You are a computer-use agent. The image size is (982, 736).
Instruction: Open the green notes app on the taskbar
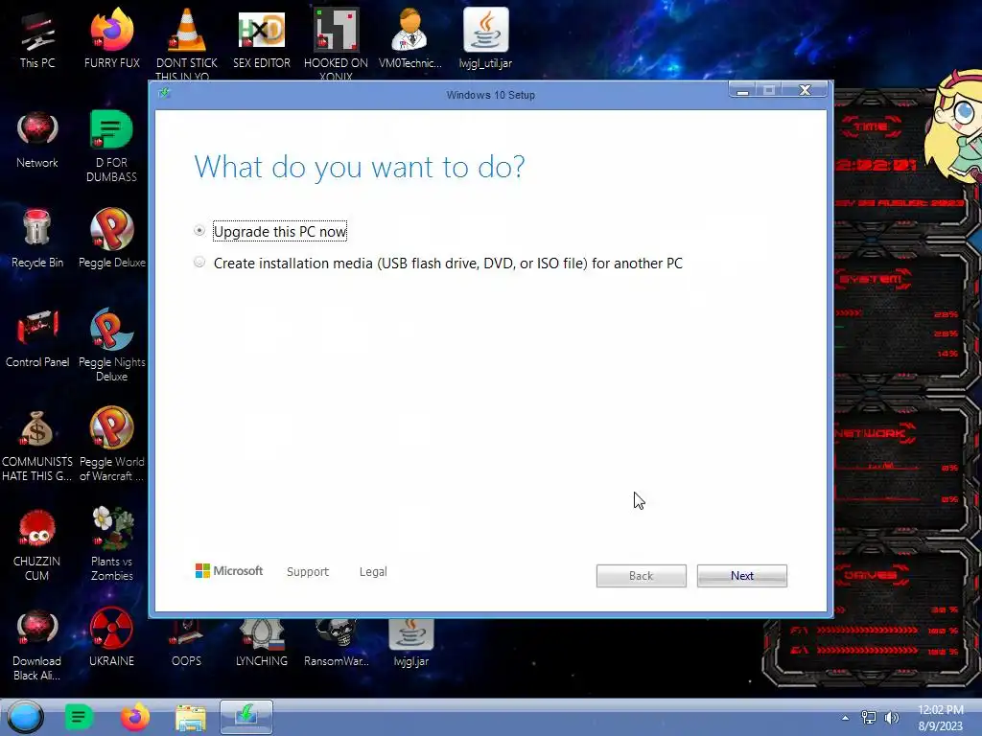(79, 717)
